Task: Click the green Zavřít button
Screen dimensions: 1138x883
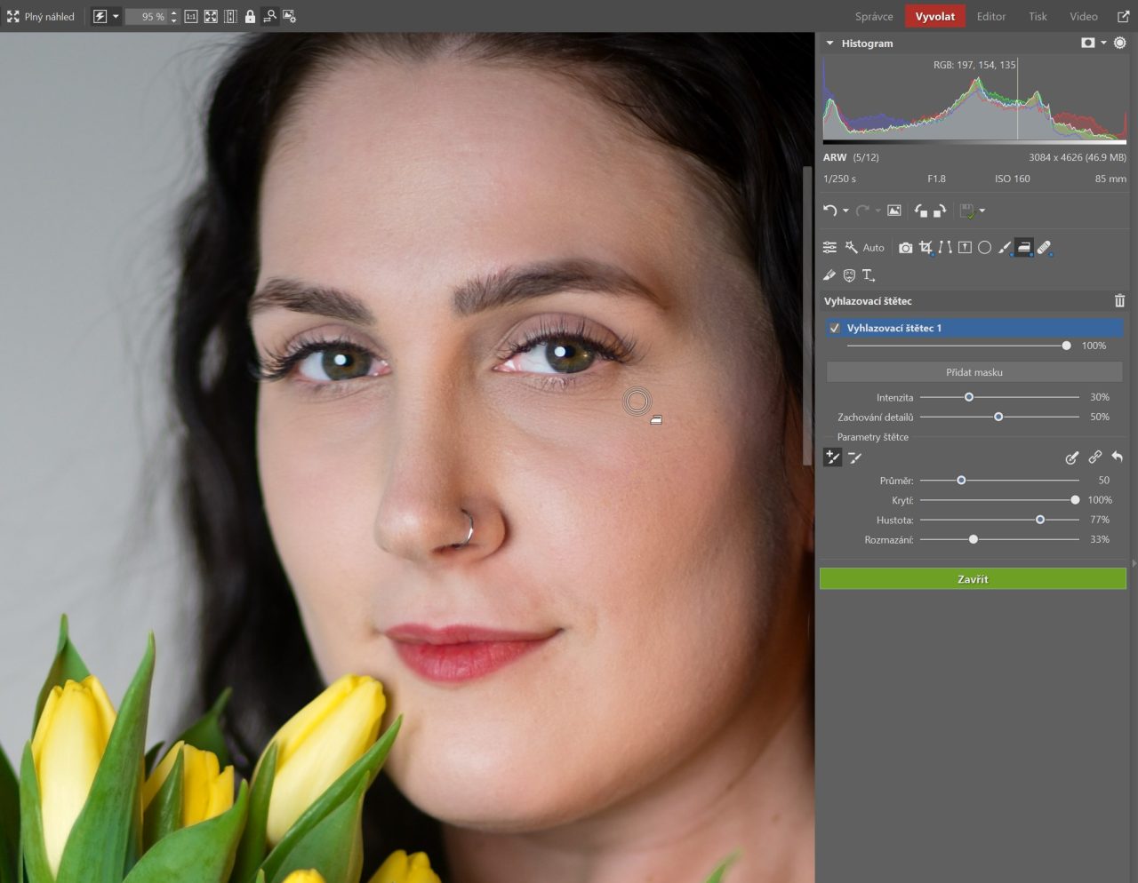Action: pyautogui.click(x=973, y=579)
